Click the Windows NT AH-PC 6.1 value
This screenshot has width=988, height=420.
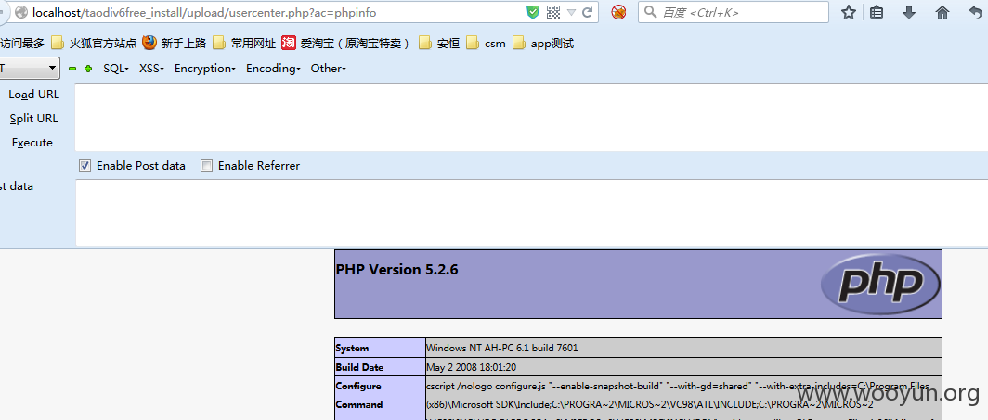click(502, 348)
